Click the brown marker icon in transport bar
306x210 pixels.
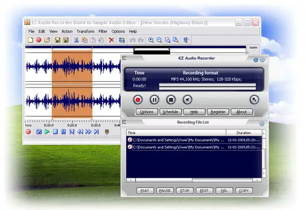pos(107,132)
